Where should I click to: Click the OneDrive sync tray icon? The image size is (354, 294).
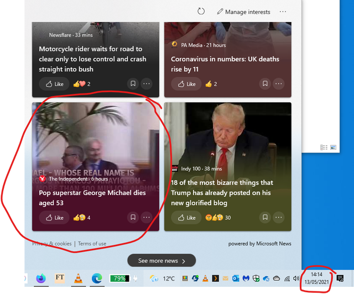(x=266, y=279)
